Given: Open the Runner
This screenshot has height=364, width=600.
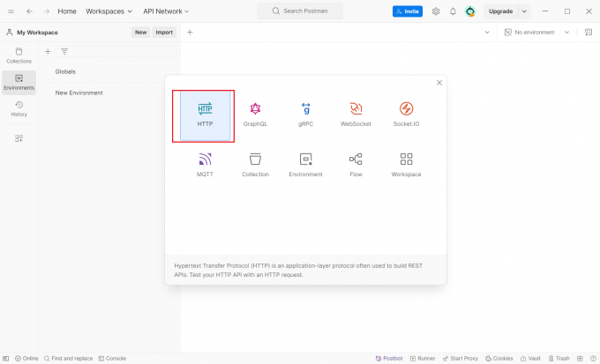Looking at the screenshot, I should coord(423,358).
